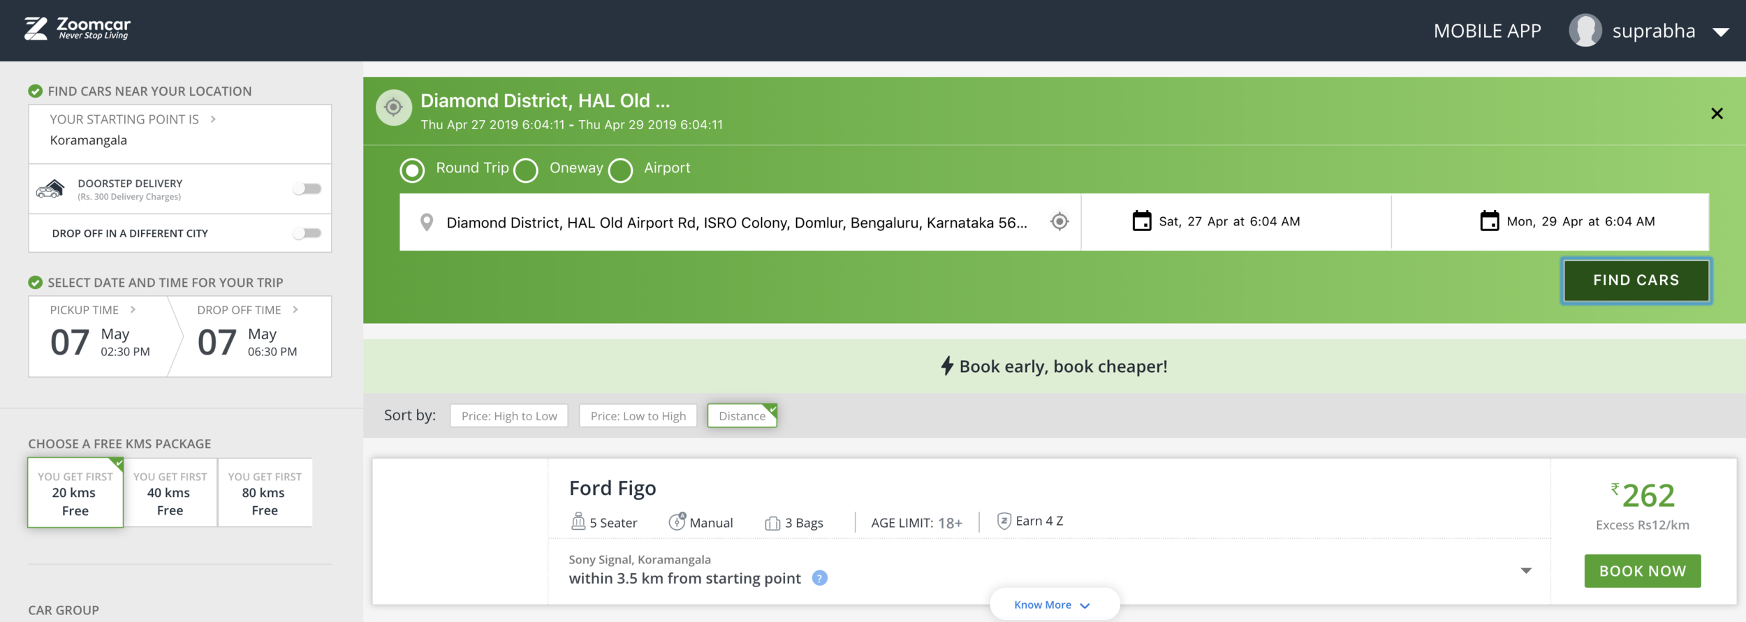This screenshot has width=1746, height=622.
Task: Click the green check beside Select Date and Time
Action: [35, 282]
